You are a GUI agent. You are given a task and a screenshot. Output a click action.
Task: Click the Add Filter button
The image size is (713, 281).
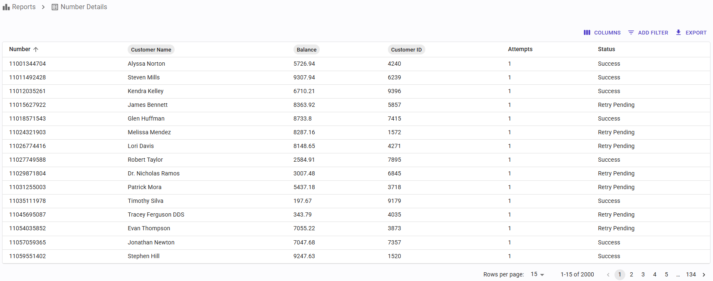coord(648,32)
